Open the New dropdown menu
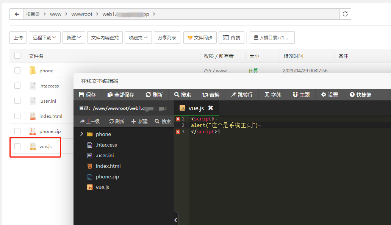The width and height of the screenshot is (391, 225). [74, 37]
